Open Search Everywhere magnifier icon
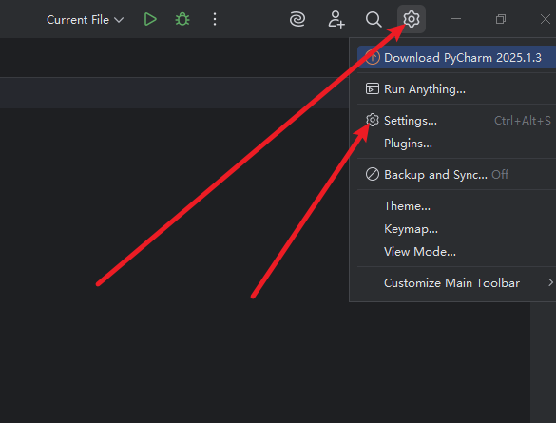Viewport: 556px width, 423px height. [374, 19]
